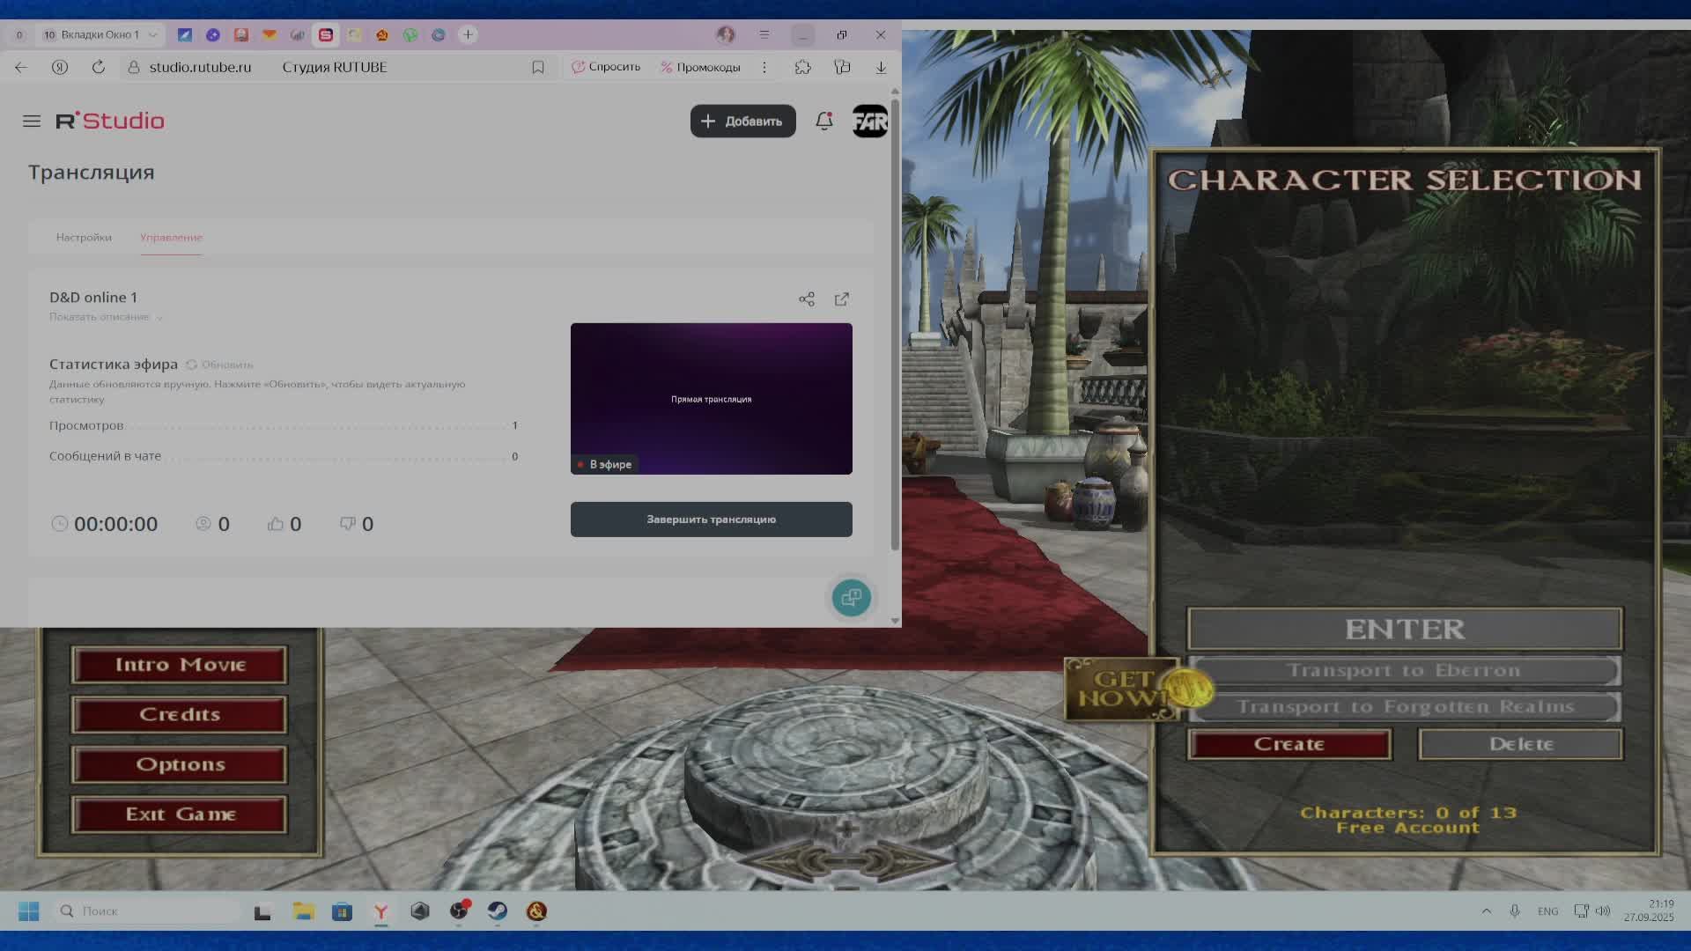
Task: Show hidden system tray icons
Action: click(x=1487, y=911)
